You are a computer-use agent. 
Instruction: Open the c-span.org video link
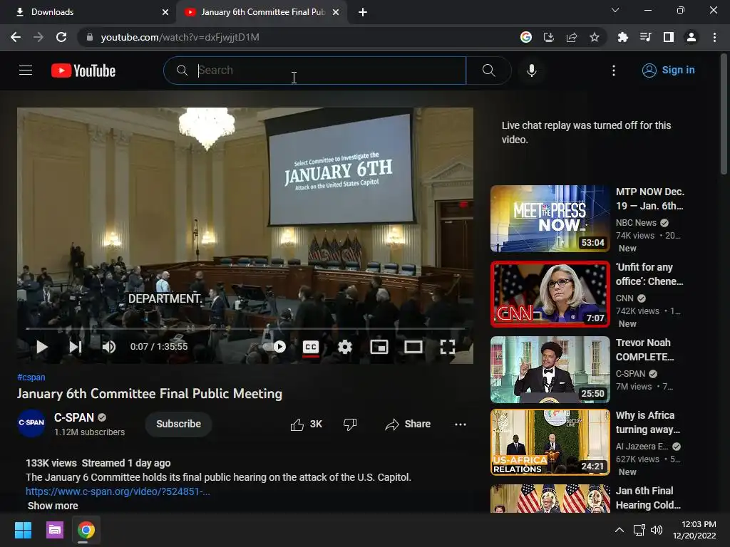tap(118, 491)
